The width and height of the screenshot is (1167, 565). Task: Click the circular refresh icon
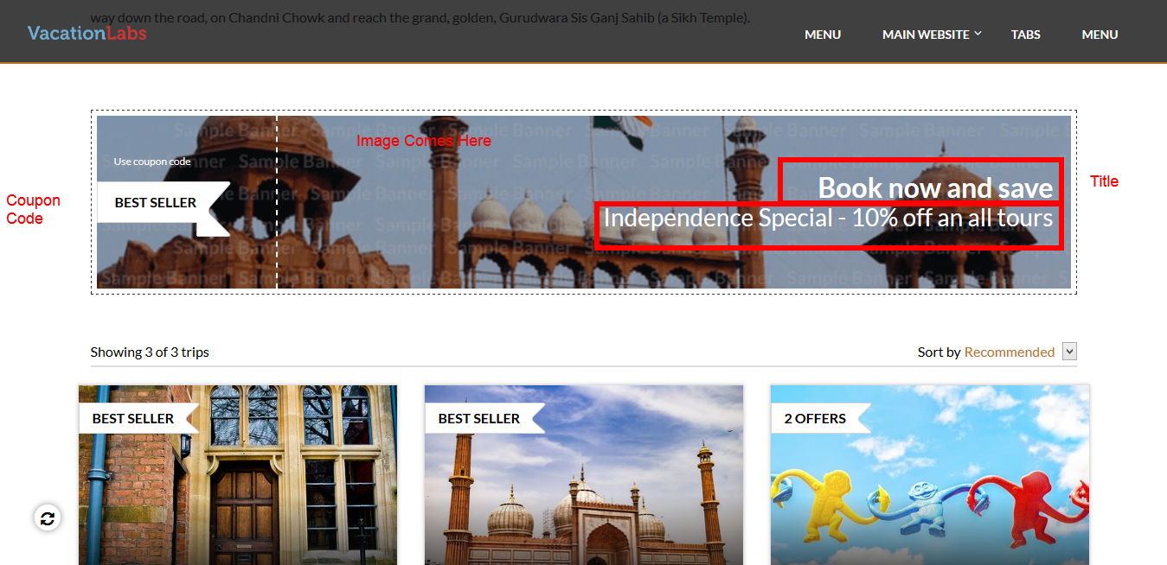(x=48, y=518)
